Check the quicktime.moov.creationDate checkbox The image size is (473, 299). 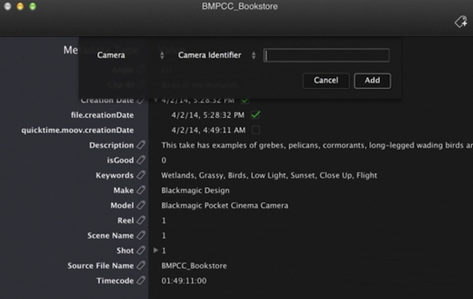[x=255, y=130]
